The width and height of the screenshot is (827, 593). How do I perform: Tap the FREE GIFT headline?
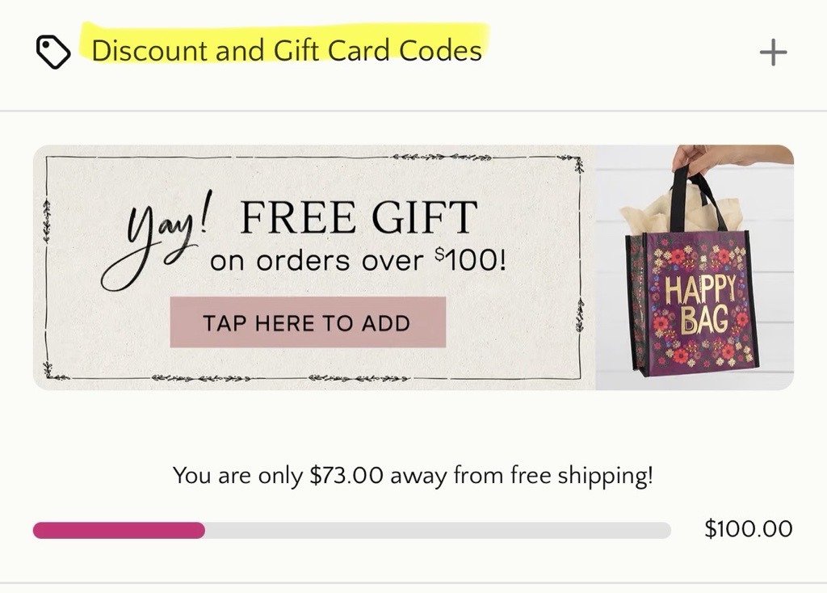pos(359,218)
